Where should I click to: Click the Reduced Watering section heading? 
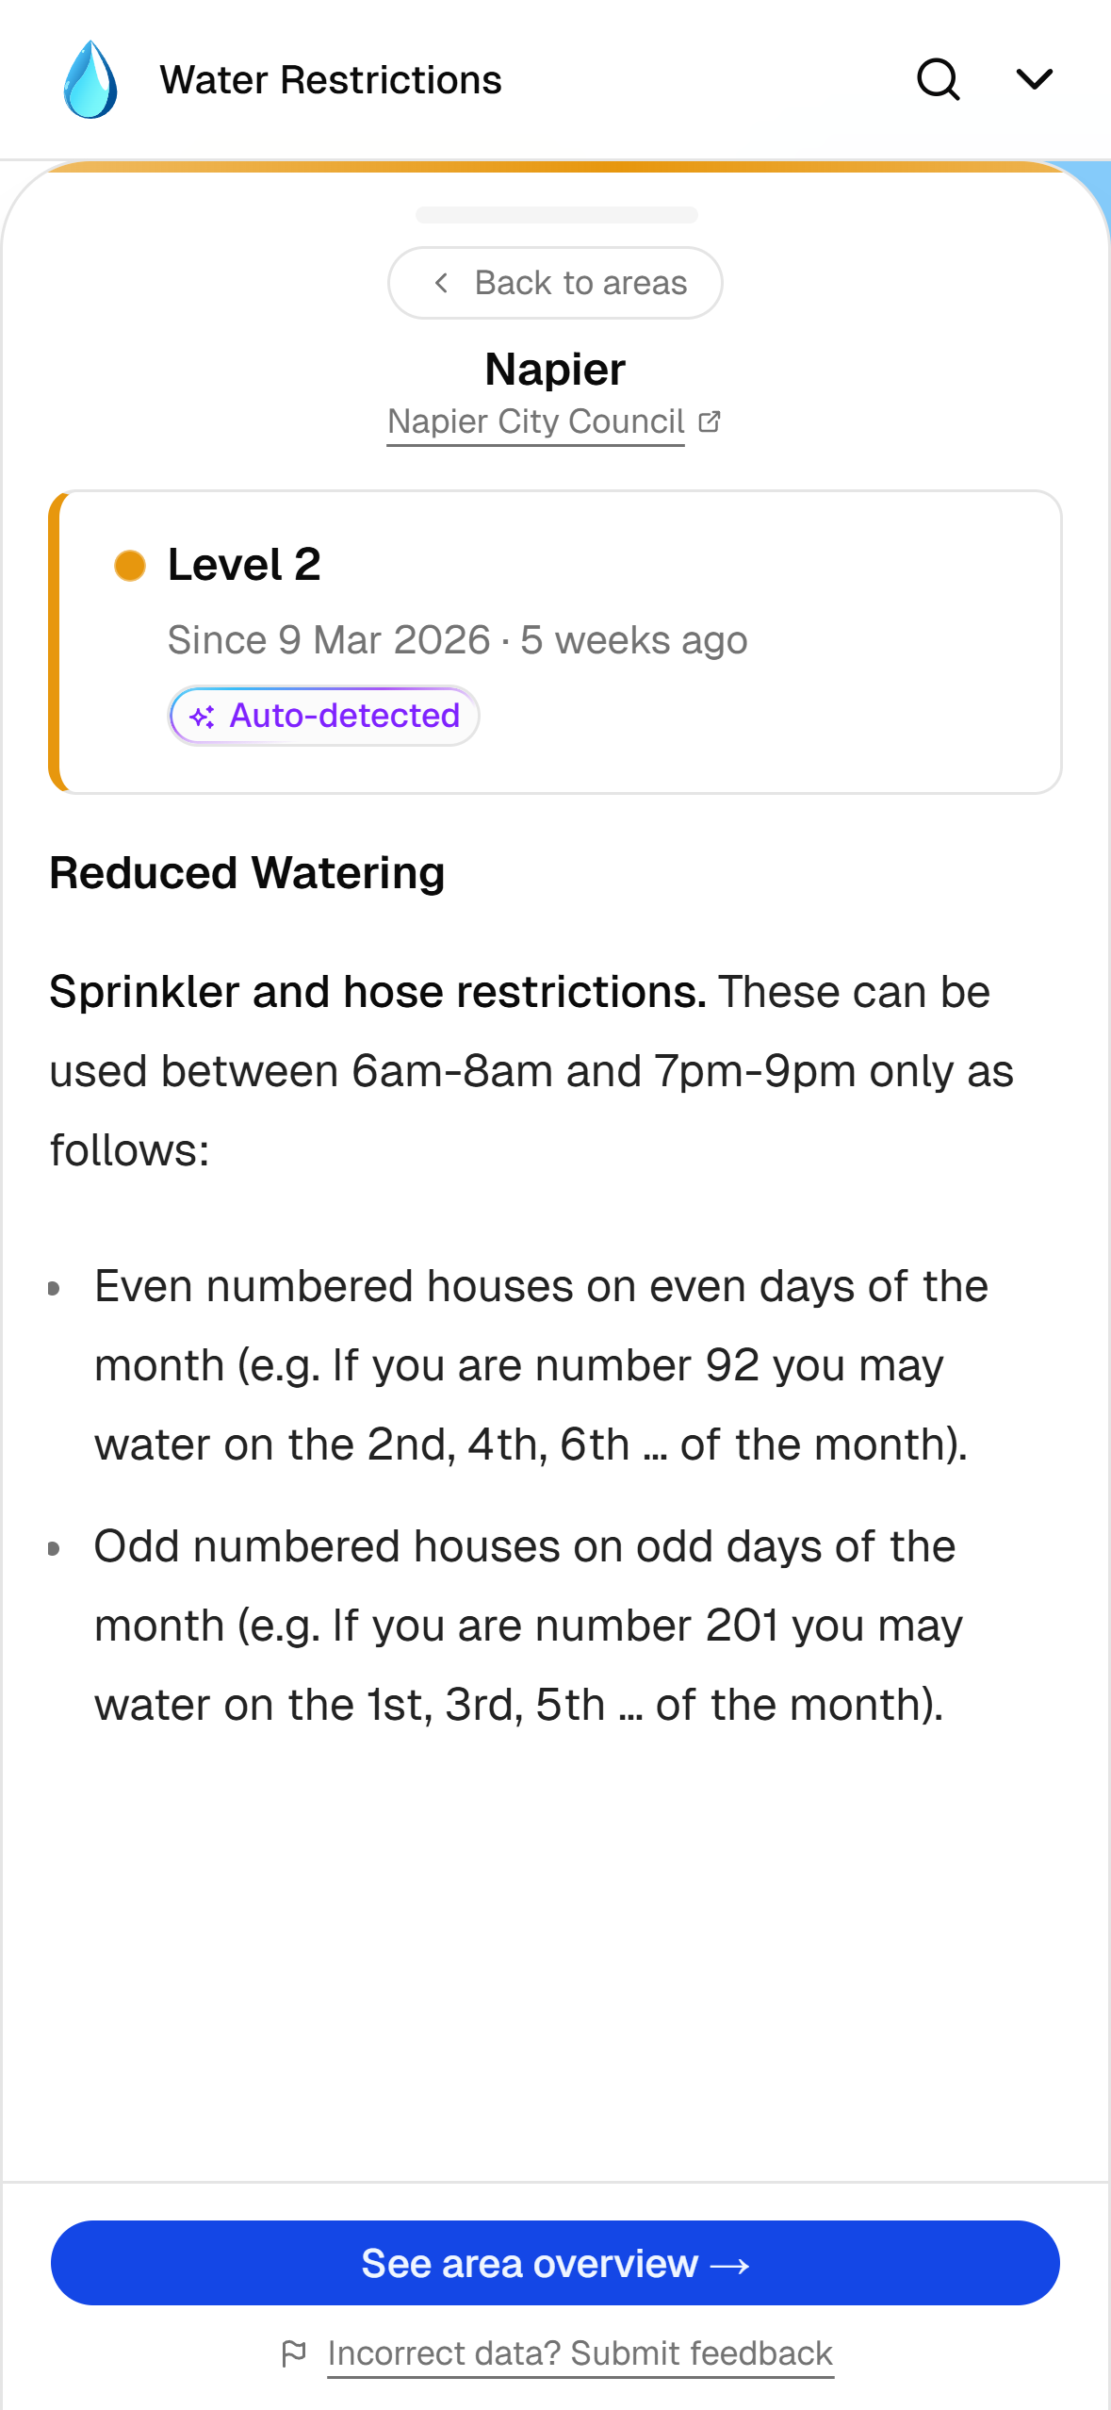click(247, 873)
